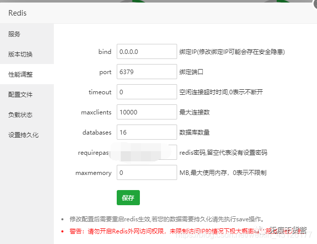
Task: Click the databases label
Action: click(97, 133)
